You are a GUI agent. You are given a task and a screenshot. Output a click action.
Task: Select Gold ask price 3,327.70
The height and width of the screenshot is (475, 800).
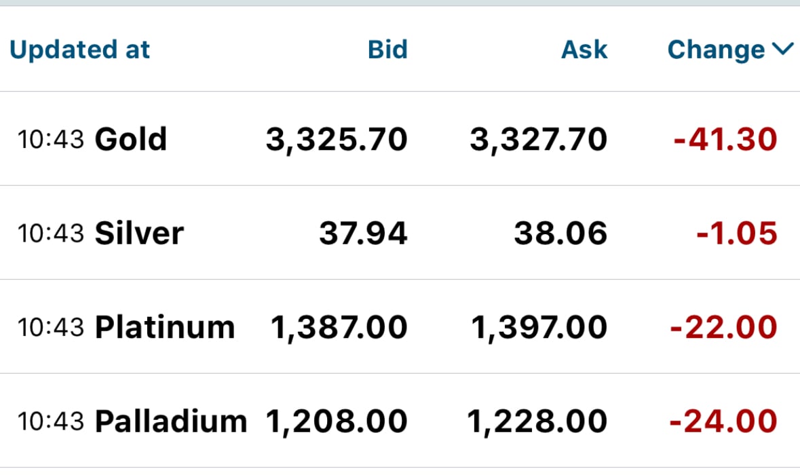pyautogui.click(x=539, y=139)
